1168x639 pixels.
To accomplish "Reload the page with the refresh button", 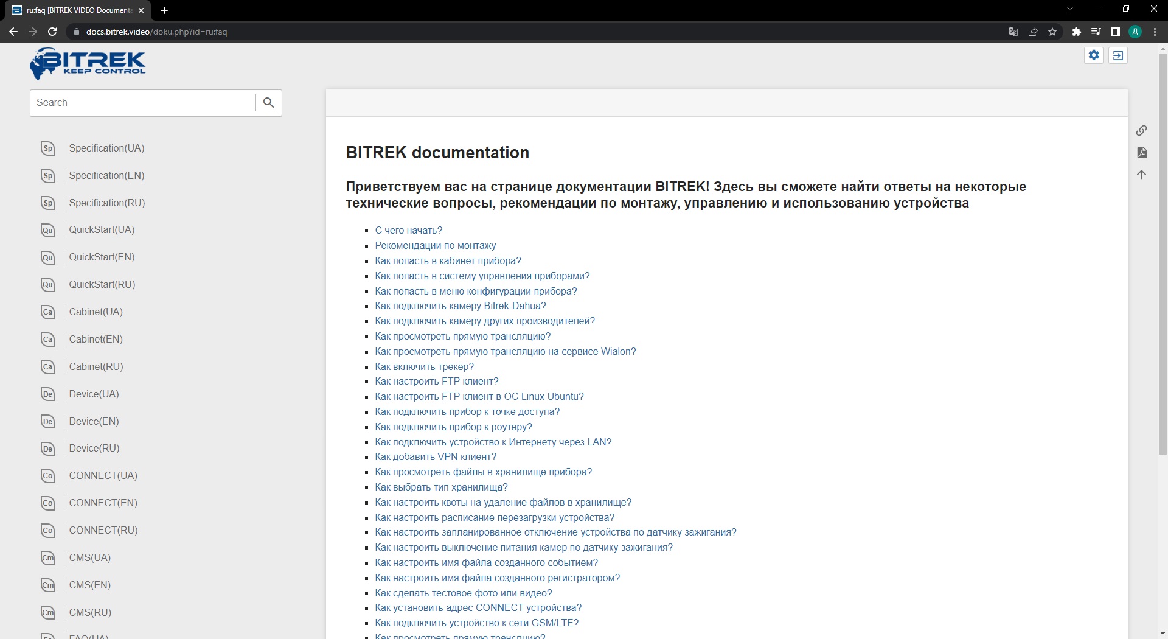I will click(52, 32).
